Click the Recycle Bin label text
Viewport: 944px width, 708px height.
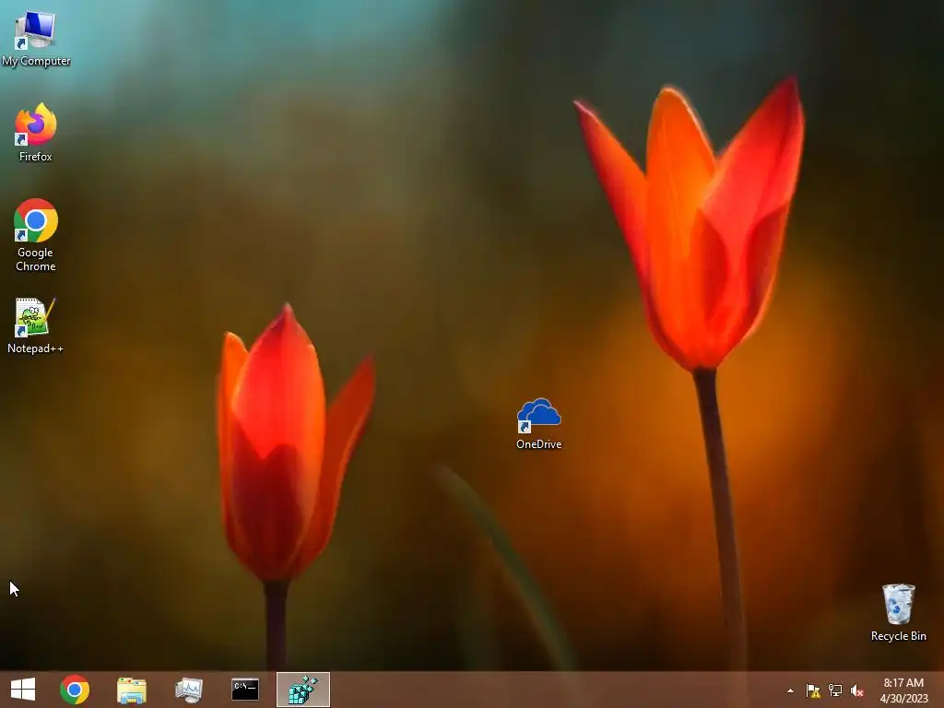pos(898,636)
